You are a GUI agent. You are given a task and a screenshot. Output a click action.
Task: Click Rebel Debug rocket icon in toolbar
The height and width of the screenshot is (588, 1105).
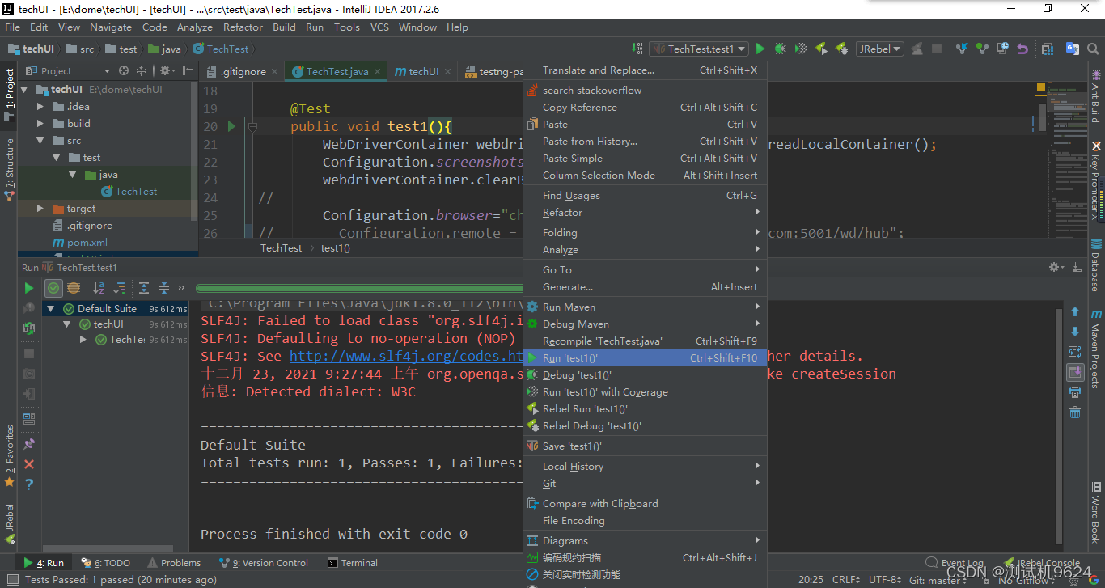point(841,49)
